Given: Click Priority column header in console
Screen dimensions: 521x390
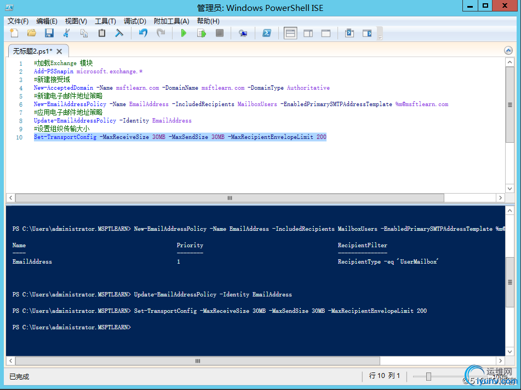Looking at the screenshot, I should 190,245.
